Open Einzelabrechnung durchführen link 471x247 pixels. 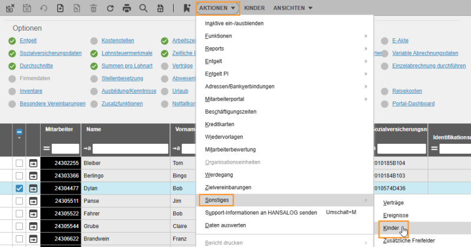(x=429, y=66)
